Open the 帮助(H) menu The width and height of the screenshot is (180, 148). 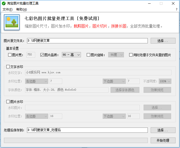(x=21, y=9)
